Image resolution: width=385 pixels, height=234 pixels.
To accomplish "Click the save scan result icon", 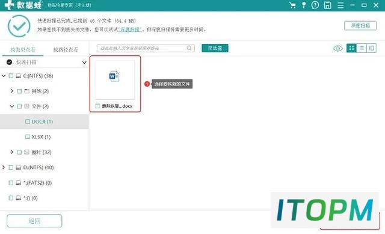I will tap(327, 5).
